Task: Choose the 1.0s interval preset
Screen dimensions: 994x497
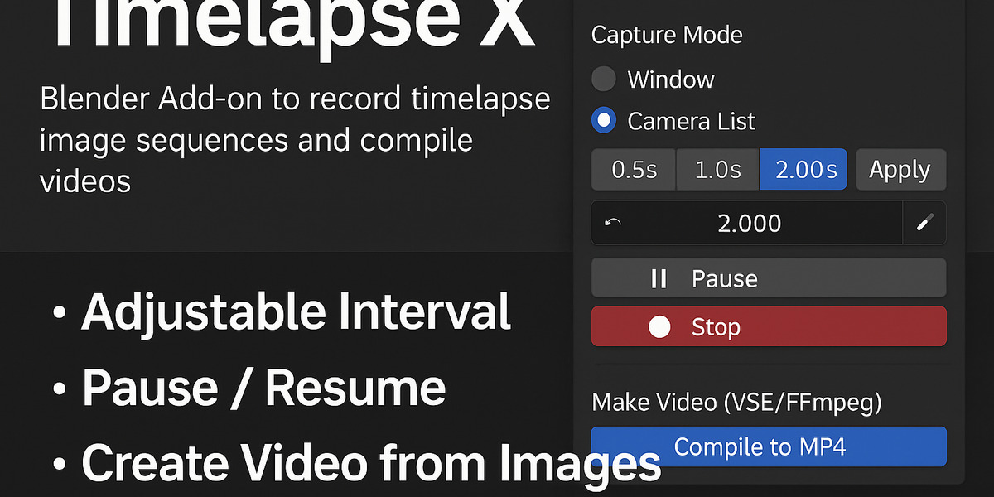Action: pos(717,170)
